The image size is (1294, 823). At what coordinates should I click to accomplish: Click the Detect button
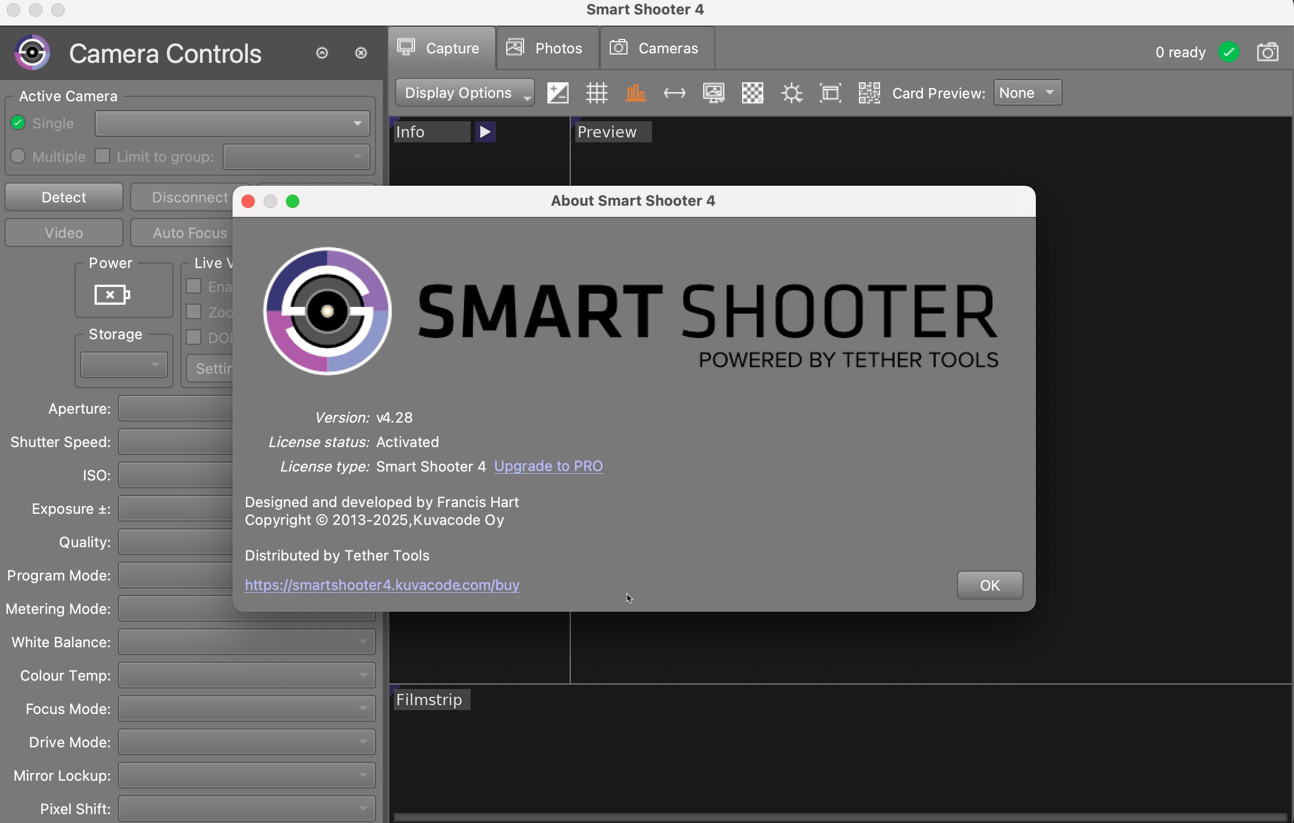point(64,197)
